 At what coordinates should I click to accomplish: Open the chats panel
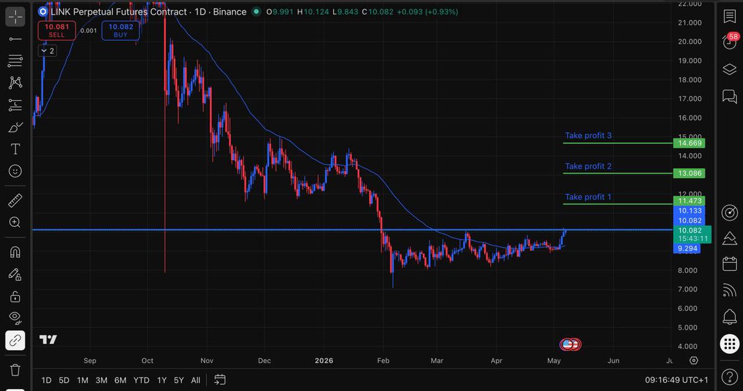coord(729,96)
